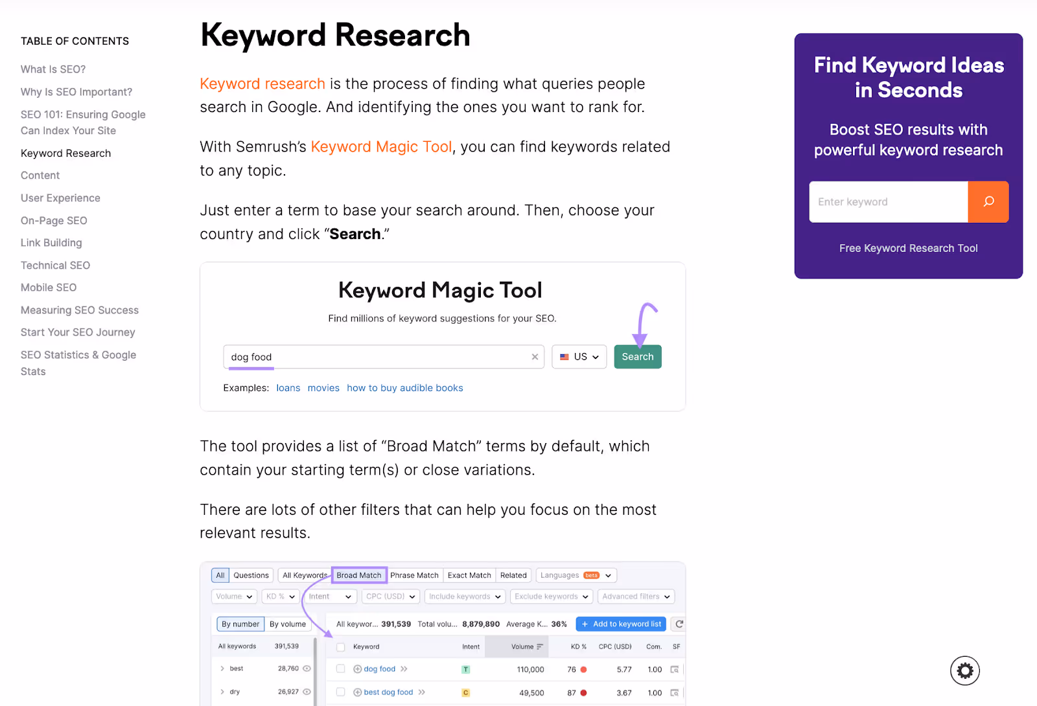Click the loans example link
Viewport: 1037px width, 706px height.
(x=288, y=388)
